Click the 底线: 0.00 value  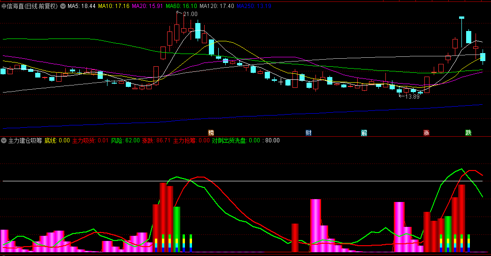point(57,141)
